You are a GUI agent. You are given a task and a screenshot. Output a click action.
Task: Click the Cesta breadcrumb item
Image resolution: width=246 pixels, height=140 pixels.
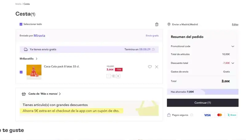coord(26,4)
